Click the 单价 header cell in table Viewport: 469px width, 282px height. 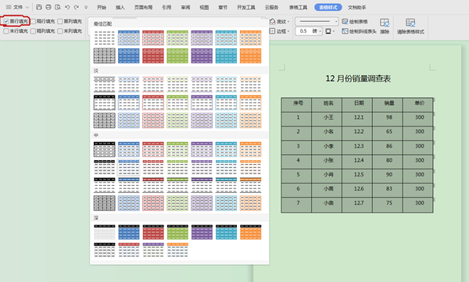click(418, 105)
